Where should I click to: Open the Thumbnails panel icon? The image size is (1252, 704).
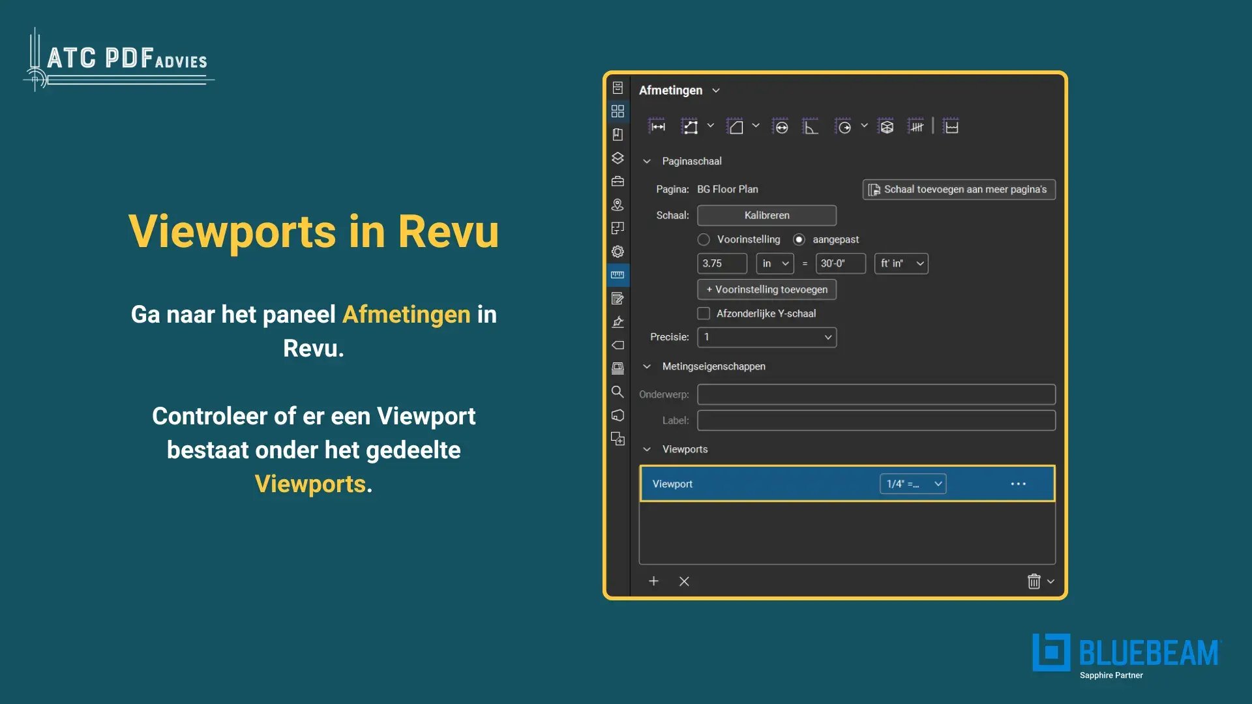click(618, 111)
